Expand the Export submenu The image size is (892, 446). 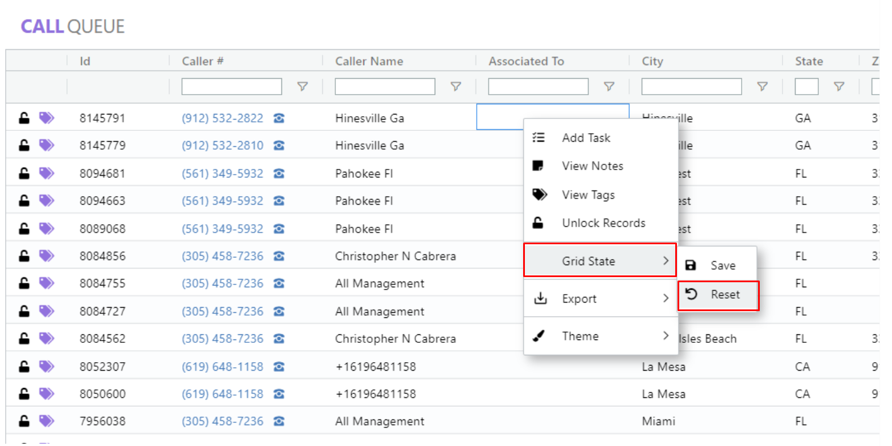pos(599,299)
